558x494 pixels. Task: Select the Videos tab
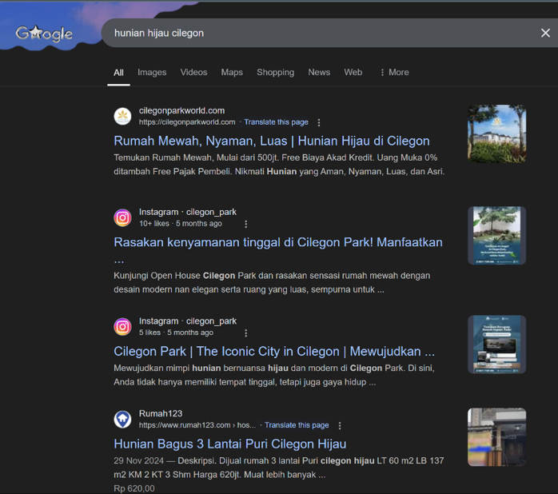193,72
